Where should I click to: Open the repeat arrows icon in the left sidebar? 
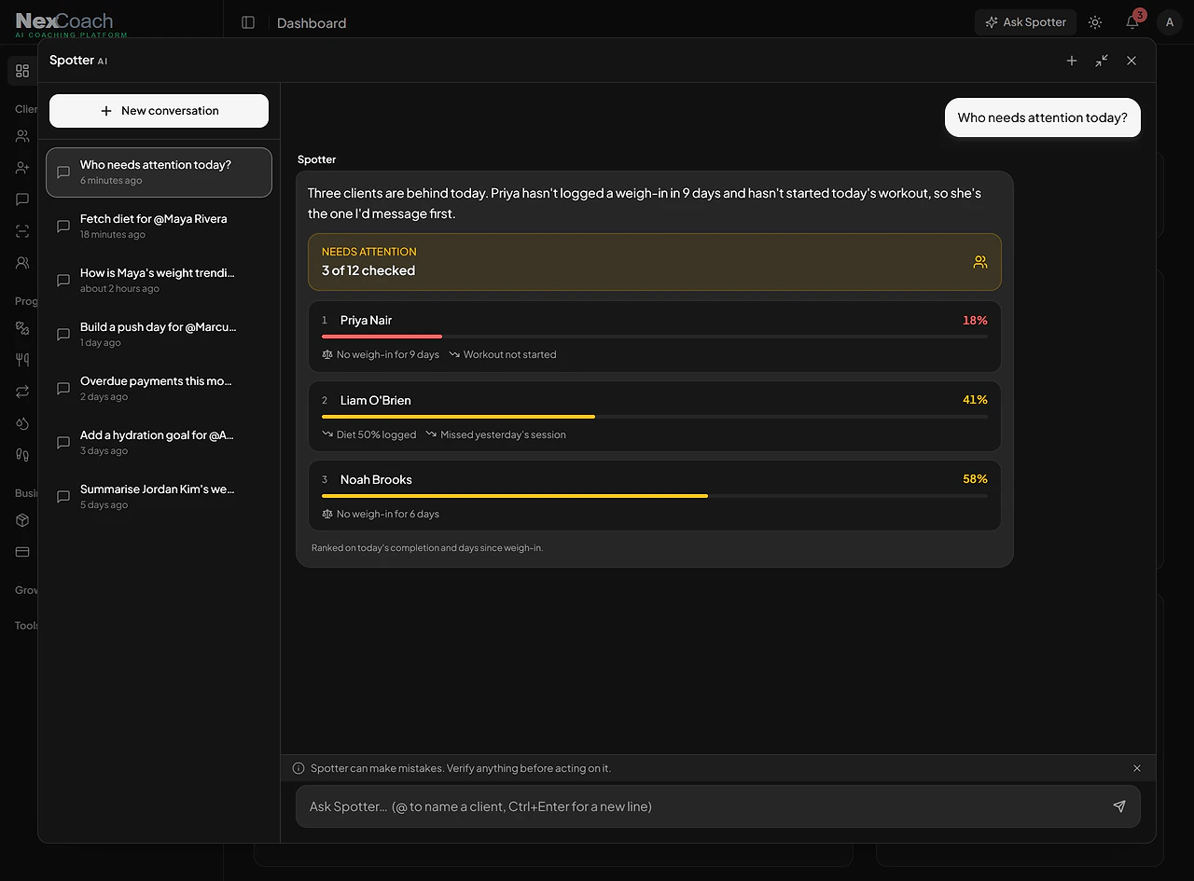[22, 392]
